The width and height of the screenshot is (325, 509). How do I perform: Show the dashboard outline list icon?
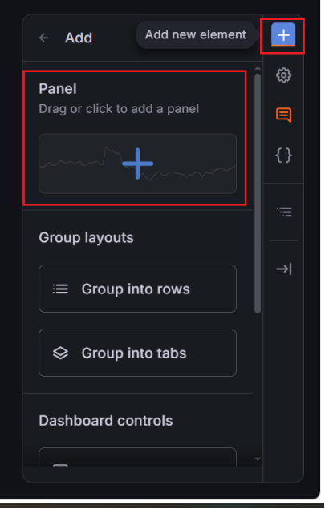(284, 212)
